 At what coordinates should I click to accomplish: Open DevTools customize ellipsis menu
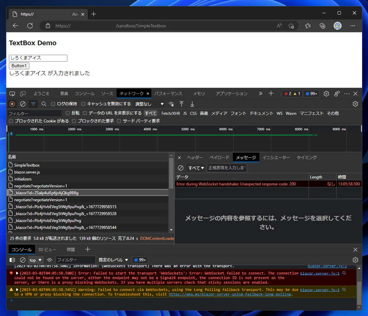347,94
